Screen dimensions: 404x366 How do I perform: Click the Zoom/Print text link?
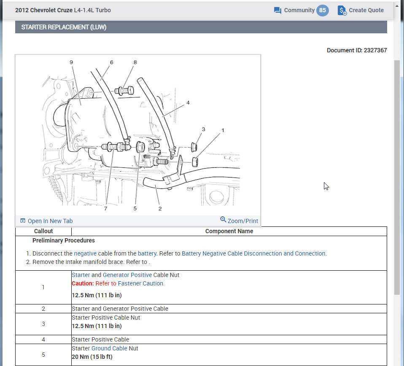pos(242,221)
